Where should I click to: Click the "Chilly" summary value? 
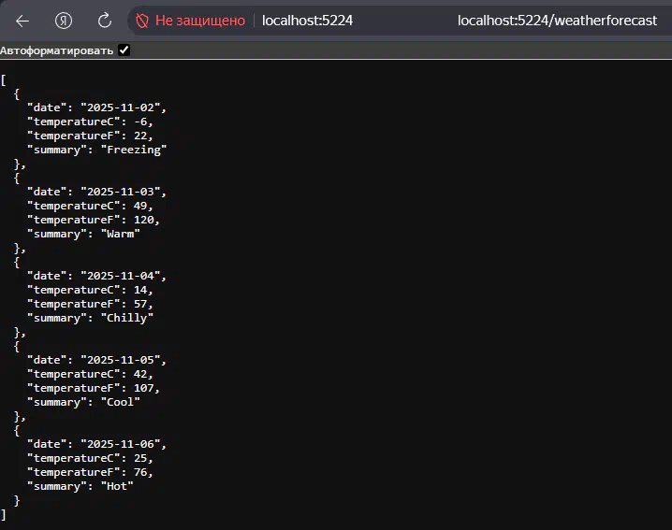pos(126,318)
